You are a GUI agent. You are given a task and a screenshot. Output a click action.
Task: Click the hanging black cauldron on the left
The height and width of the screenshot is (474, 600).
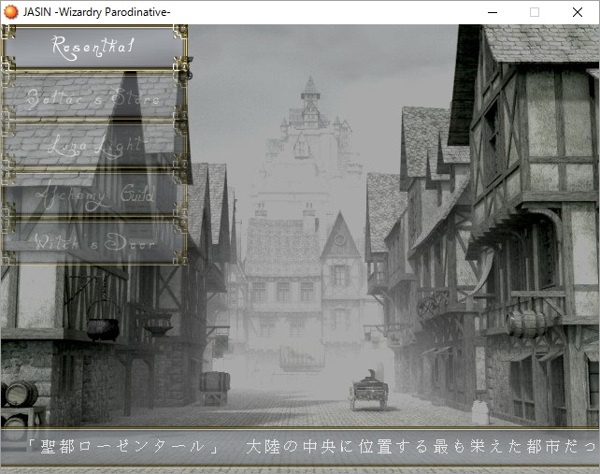(x=103, y=327)
